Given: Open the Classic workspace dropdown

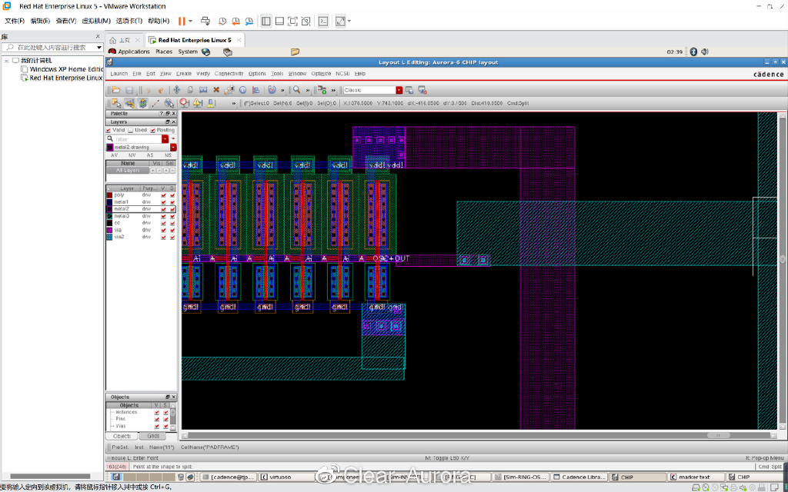Looking at the screenshot, I should click(399, 90).
